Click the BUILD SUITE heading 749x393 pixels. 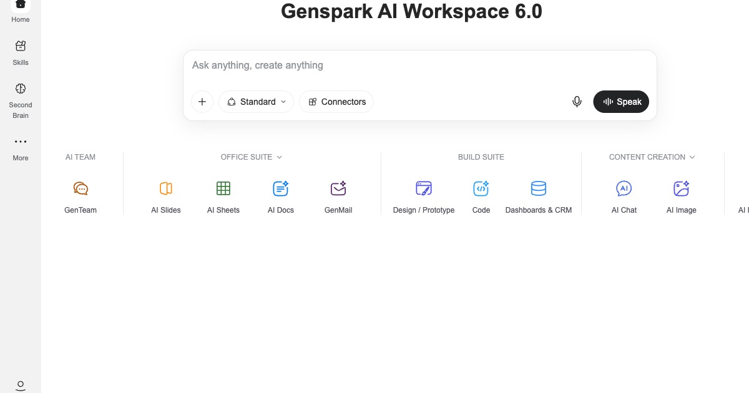click(481, 157)
